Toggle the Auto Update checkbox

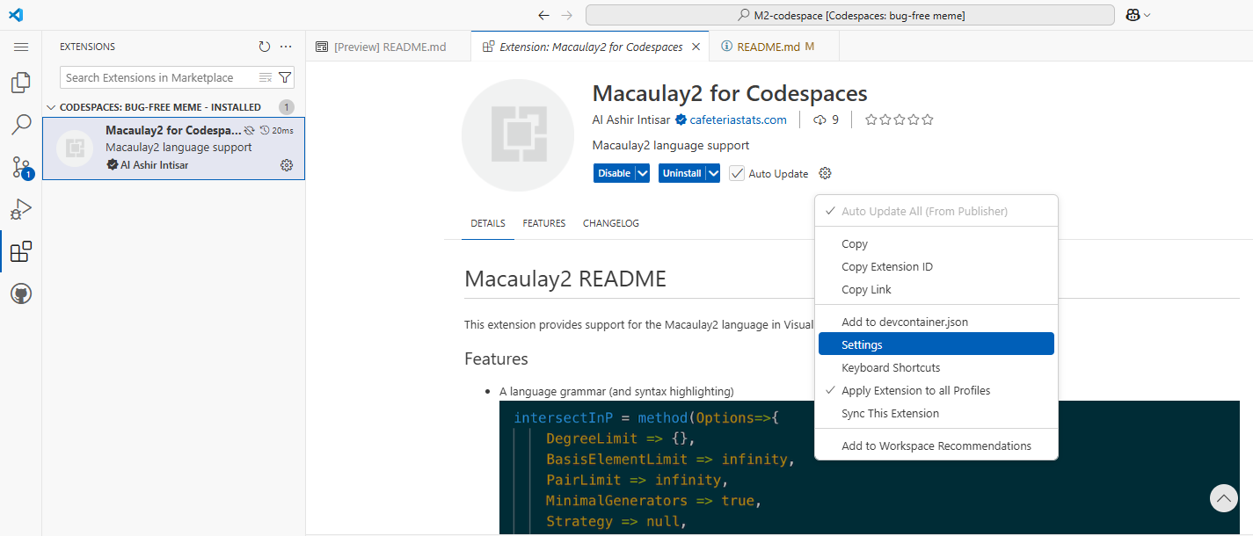click(x=737, y=173)
